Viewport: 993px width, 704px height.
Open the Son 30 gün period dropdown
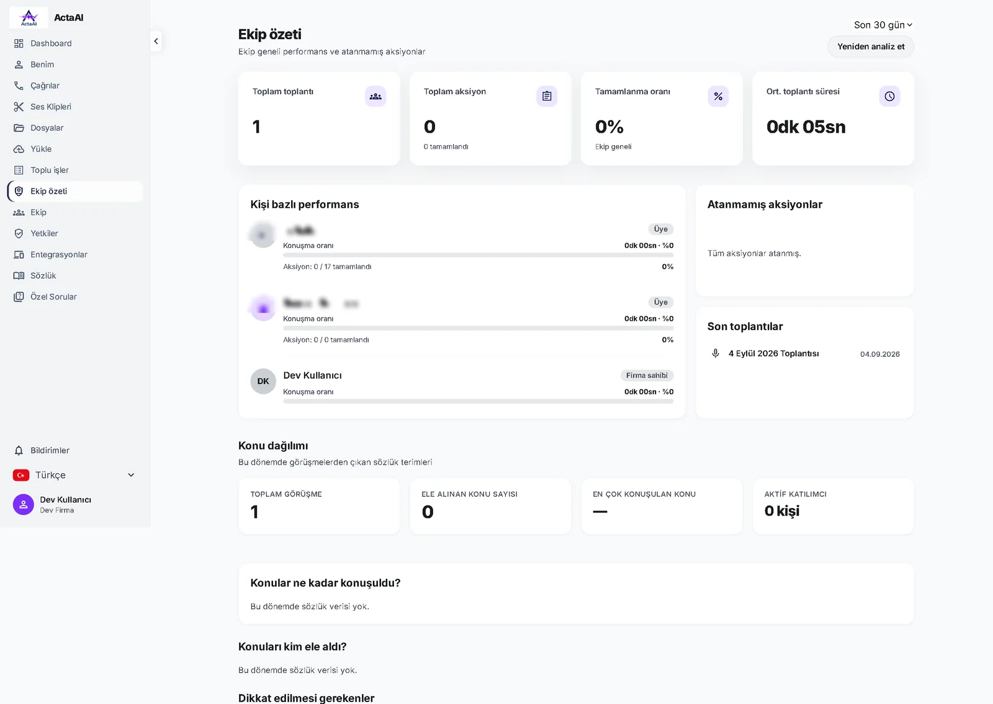coord(883,25)
